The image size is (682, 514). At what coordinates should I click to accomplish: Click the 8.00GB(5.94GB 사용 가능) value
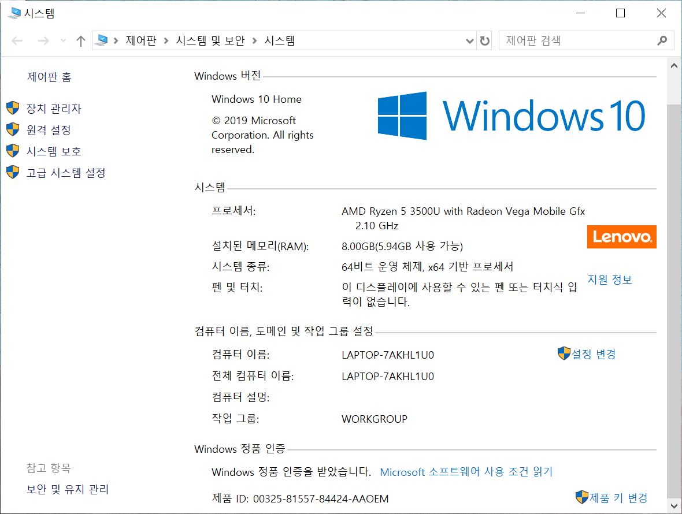[x=402, y=247]
